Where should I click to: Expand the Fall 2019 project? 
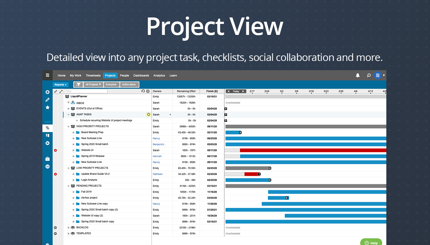pos(73,192)
